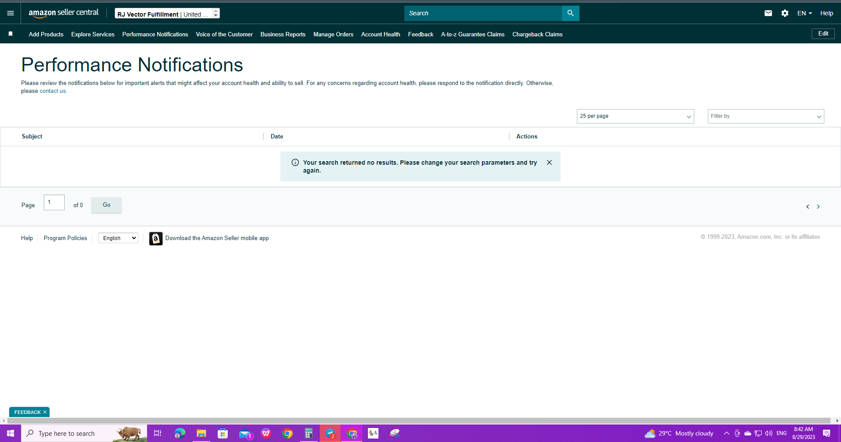The width and height of the screenshot is (841, 442).
Task: Click the search magnifier button
Action: pyautogui.click(x=570, y=13)
